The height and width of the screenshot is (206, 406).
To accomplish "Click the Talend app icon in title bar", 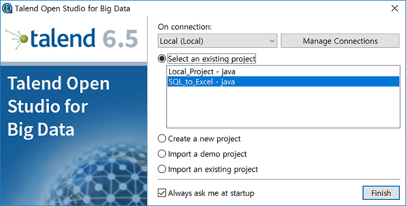I will pos(7,8).
